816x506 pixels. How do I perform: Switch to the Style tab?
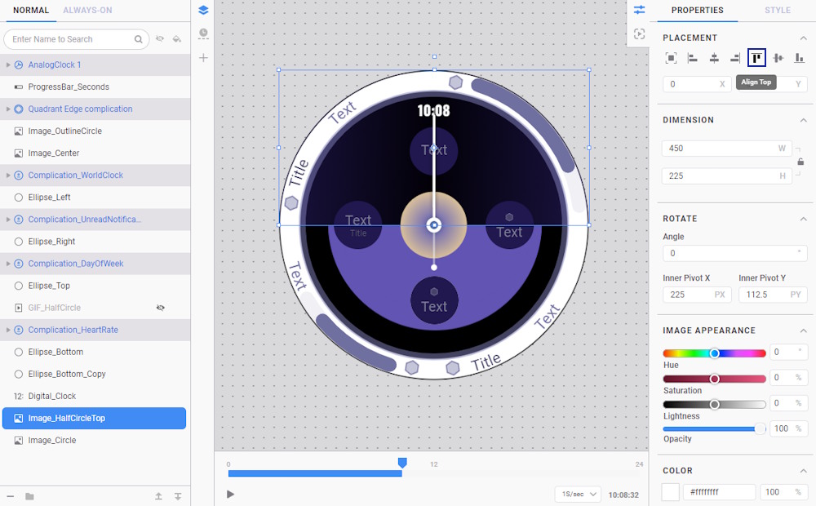tap(777, 11)
